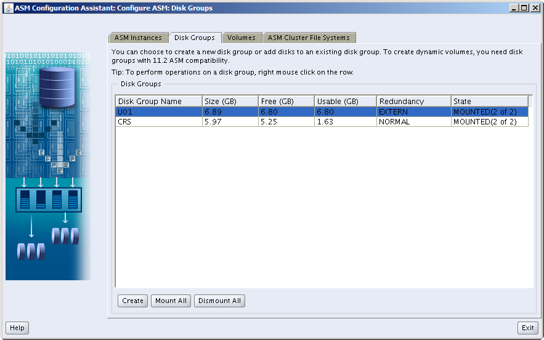Exit the ASM Configuration Assistant
This screenshot has width=544, height=340.
[527, 328]
